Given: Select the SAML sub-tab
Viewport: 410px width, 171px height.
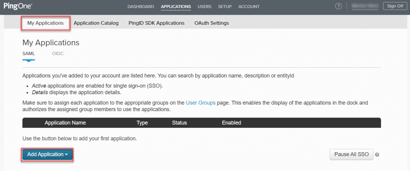Looking at the screenshot, I should (x=28, y=54).
